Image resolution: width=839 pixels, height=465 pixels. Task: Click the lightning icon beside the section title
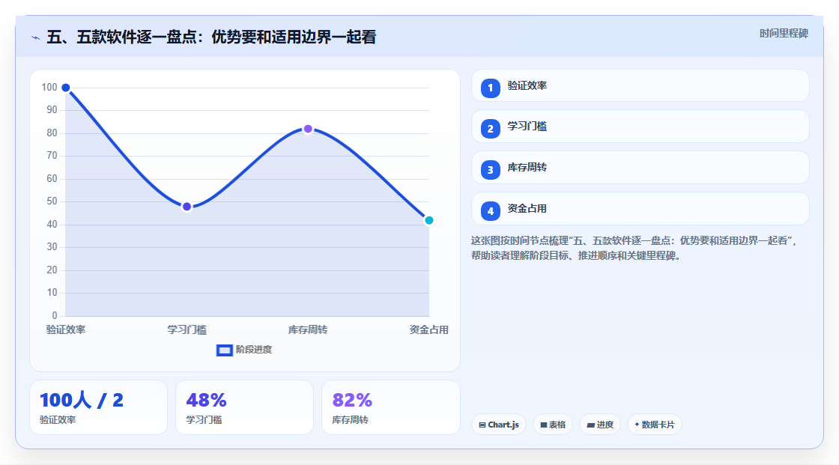[36, 37]
